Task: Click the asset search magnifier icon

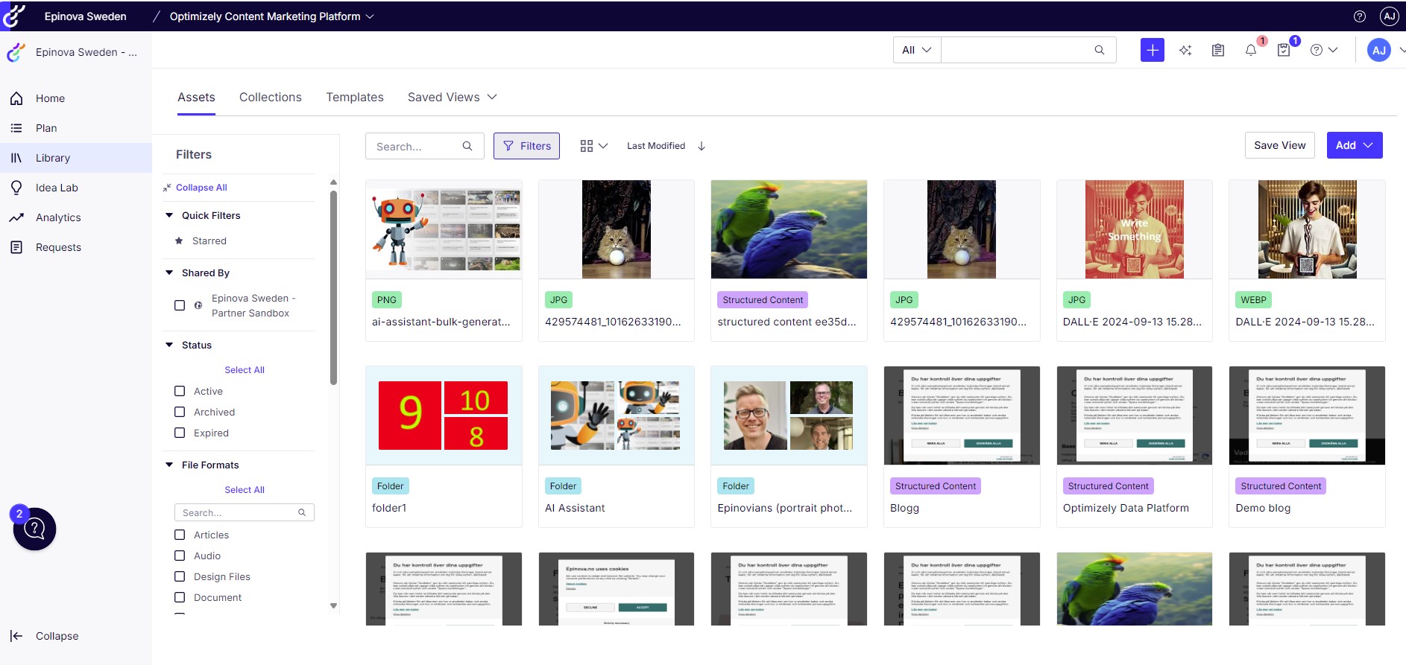Action: point(467,146)
